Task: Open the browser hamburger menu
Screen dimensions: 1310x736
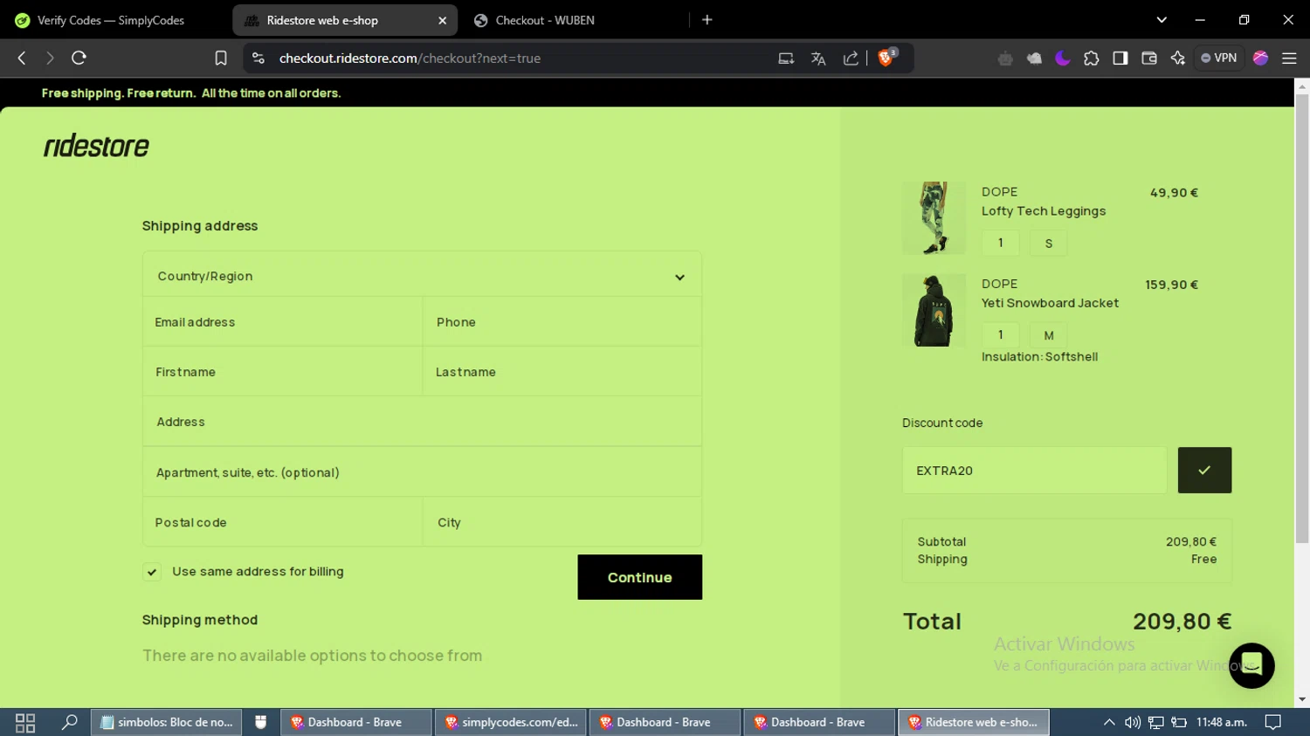Action: click(x=1289, y=58)
